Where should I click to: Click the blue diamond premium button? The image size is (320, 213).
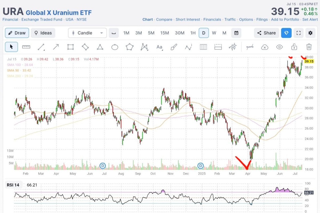(x=286, y=33)
